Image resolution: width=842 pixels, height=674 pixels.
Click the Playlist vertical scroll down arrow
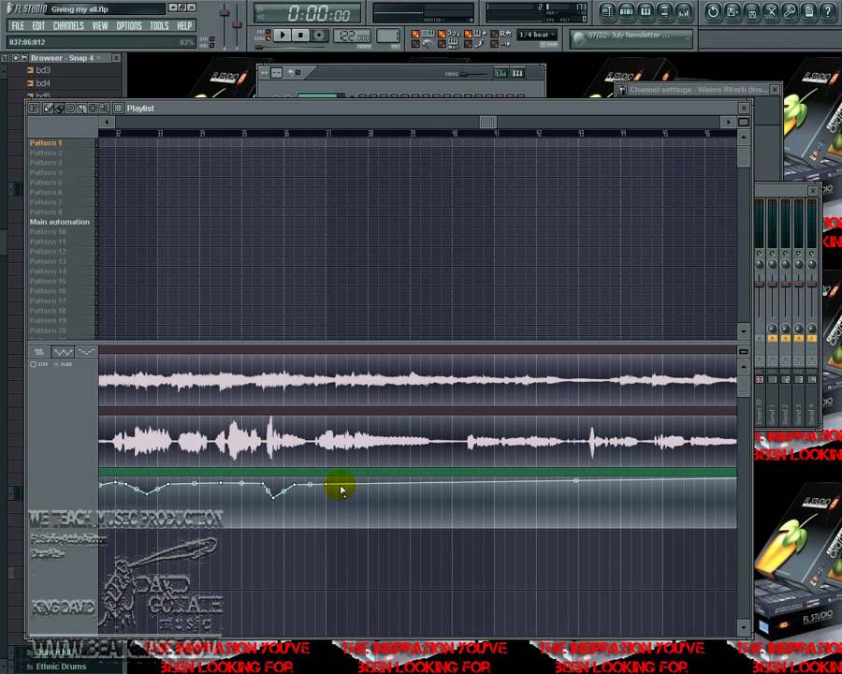(x=744, y=331)
